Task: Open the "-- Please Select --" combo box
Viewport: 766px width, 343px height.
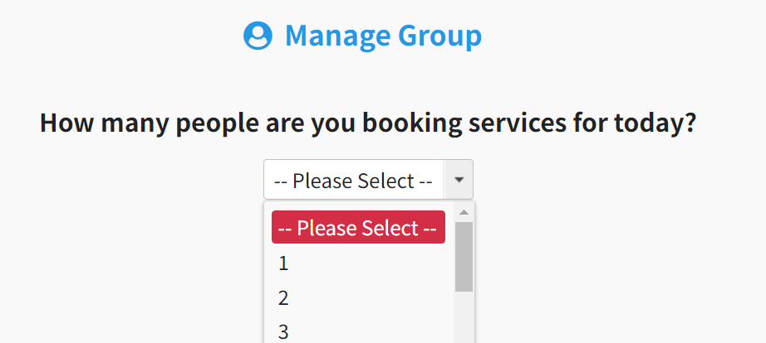Action: pyautogui.click(x=354, y=180)
